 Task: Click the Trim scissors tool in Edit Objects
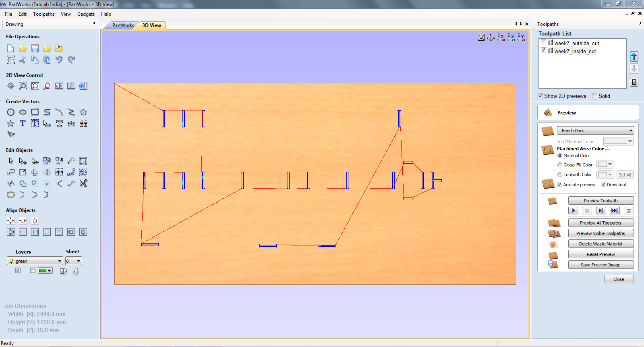pyautogui.click(x=83, y=183)
